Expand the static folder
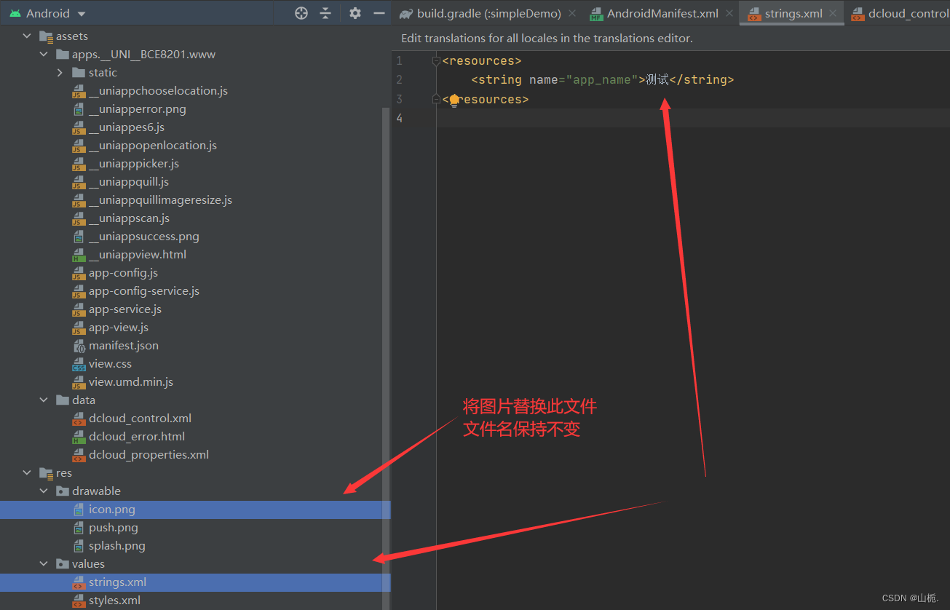The image size is (950, 610). pyautogui.click(x=60, y=72)
